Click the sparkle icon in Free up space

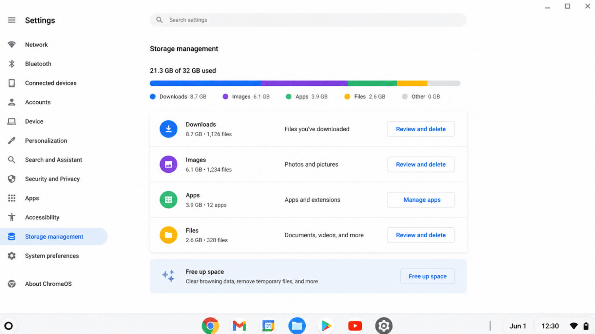[x=168, y=276]
